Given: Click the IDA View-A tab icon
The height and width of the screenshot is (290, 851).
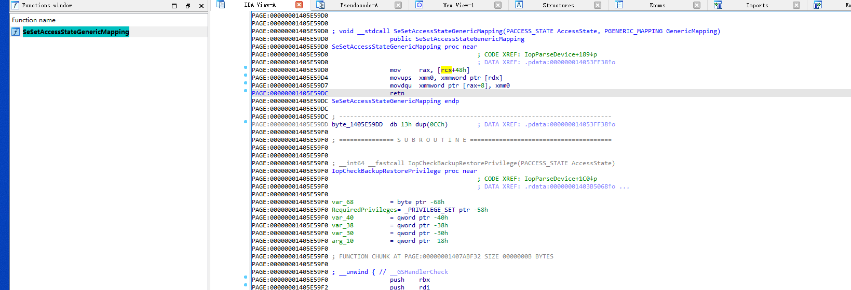Looking at the screenshot, I should click(221, 5).
